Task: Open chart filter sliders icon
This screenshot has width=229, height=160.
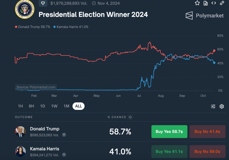Action: (213, 106)
